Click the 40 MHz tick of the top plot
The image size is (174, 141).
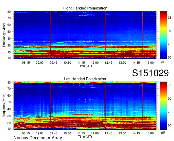(9, 39)
